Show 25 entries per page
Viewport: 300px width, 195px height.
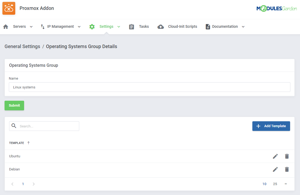point(275,184)
